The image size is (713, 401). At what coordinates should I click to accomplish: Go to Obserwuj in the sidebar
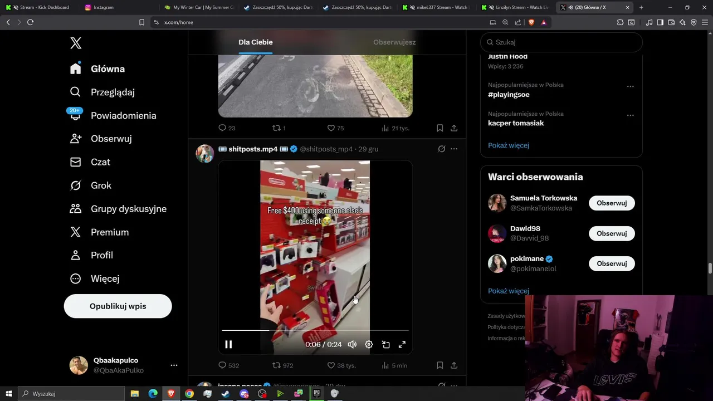coord(101,139)
